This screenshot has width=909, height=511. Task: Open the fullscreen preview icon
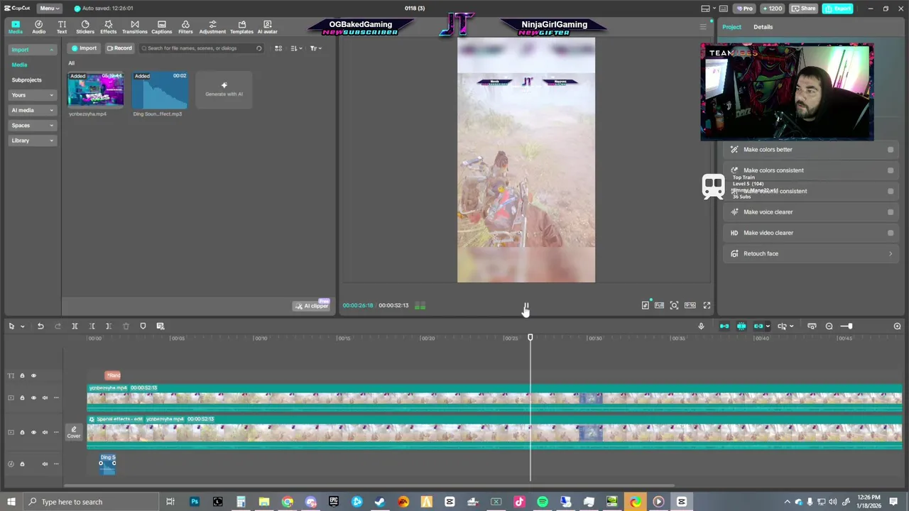coord(707,305)
